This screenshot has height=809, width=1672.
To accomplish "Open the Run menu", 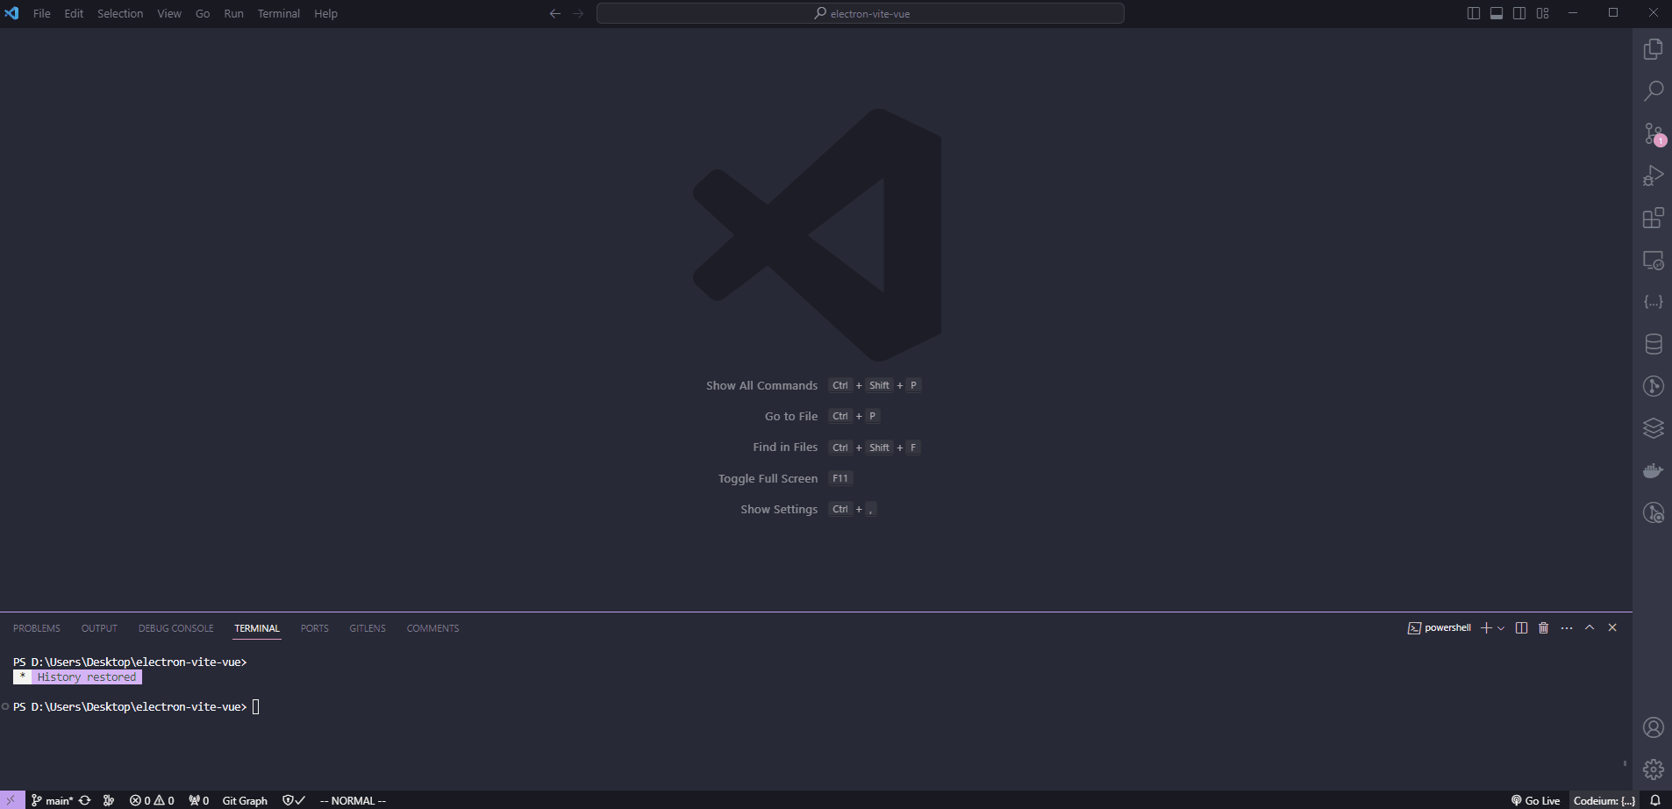I will coord(233,13).
